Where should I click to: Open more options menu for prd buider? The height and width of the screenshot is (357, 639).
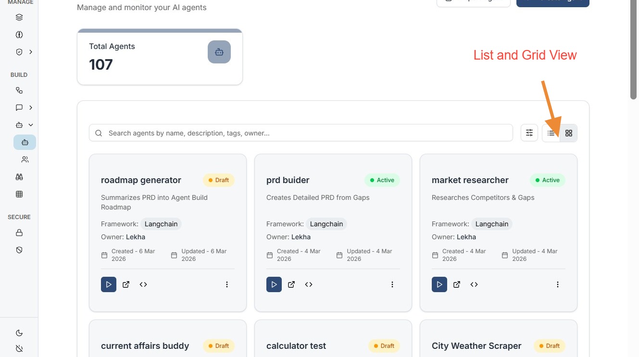click(x=392, y=284)
